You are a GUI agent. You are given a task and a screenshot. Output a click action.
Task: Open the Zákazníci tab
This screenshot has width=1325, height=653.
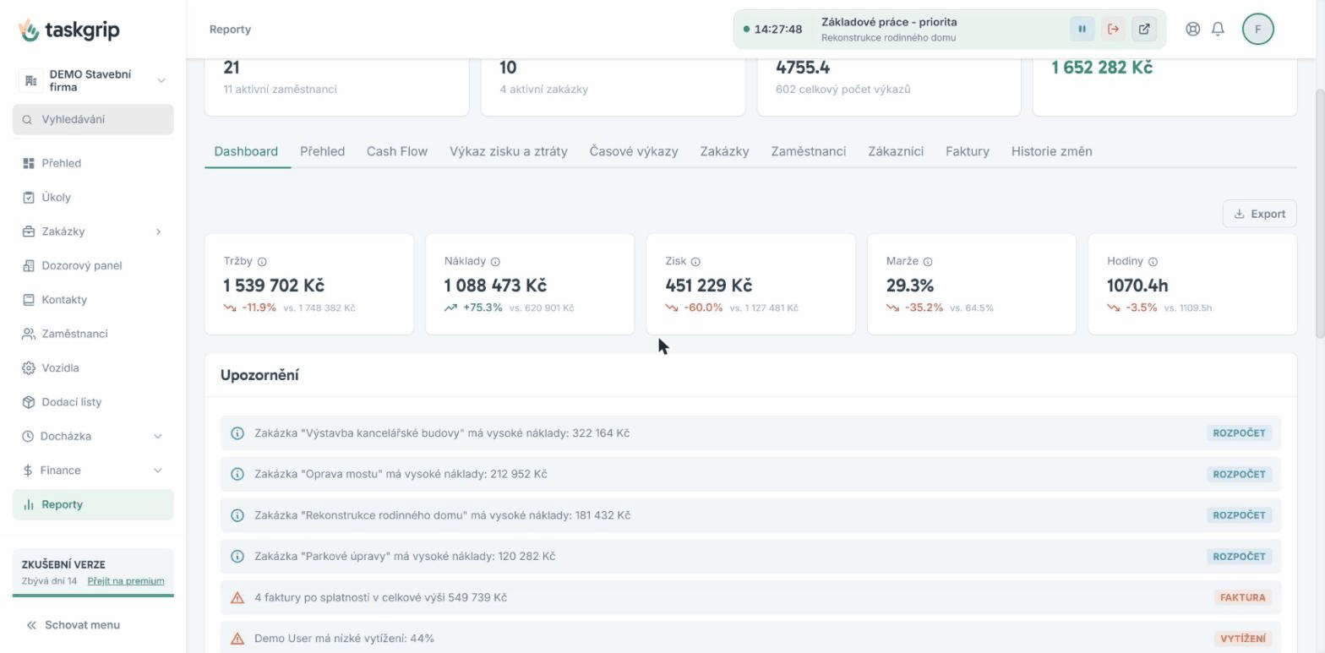click(896, 151)
